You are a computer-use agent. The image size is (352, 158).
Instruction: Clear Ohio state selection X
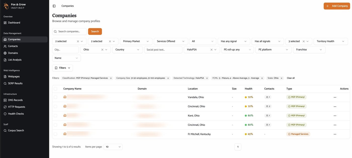(102, 50)
